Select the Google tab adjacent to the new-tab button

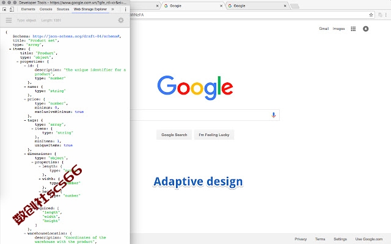[x=257, y=5]
